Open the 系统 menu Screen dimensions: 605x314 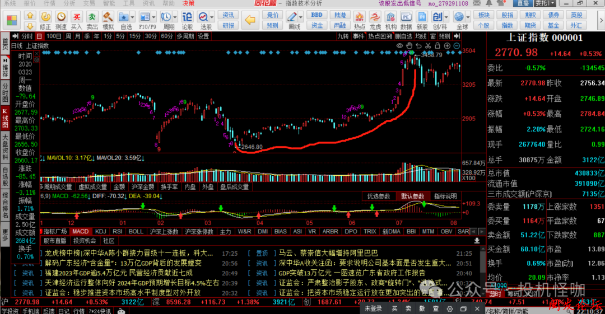pyautogui.click(x=10, y=3)
